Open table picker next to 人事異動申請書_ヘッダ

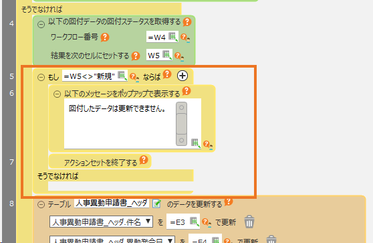[x=156, y=204]
